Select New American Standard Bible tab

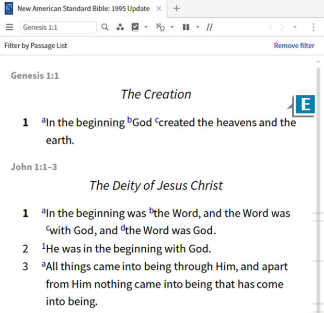click(x=83, y=8)
